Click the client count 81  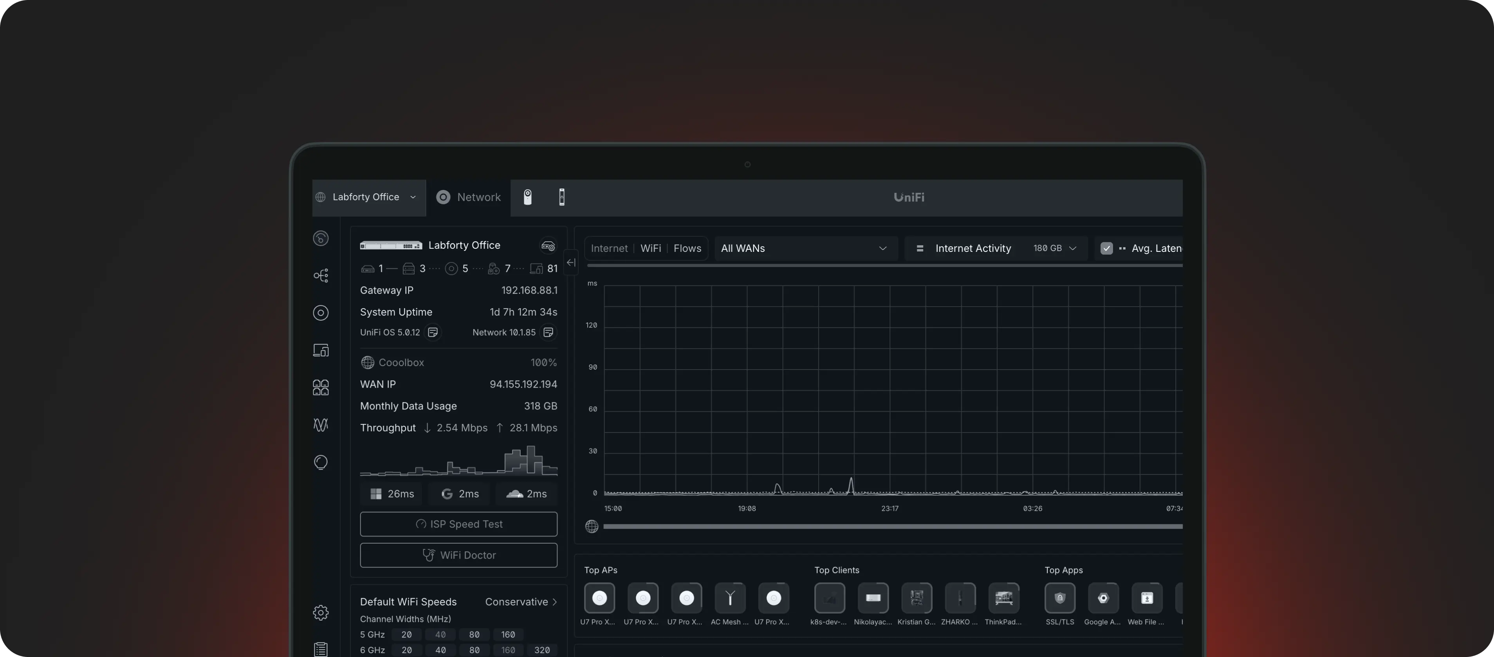pyautogui.click(x=552, y=268)
